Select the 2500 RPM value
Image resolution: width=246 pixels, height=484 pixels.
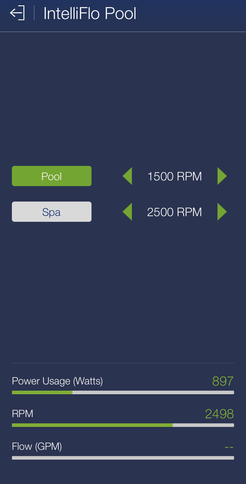[175, 212]
